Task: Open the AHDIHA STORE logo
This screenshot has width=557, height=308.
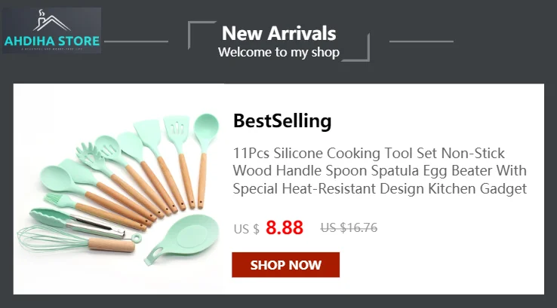Action: pyautogui.click(x=52, y=30)
